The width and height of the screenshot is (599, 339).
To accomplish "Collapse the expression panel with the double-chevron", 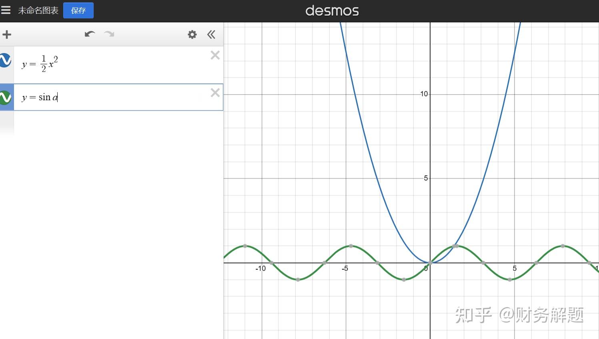I will point(211,34).
